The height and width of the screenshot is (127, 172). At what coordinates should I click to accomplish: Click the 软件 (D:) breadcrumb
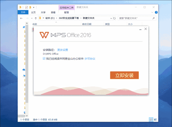tap(50, 18)
